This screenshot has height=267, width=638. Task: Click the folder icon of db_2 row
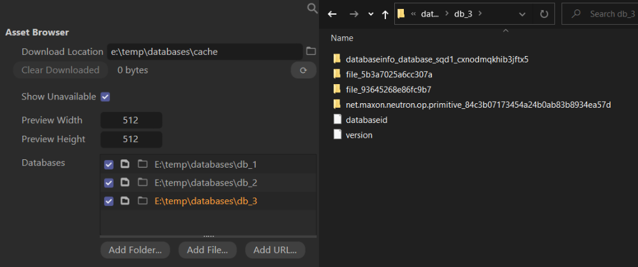(x=142, y=183)
